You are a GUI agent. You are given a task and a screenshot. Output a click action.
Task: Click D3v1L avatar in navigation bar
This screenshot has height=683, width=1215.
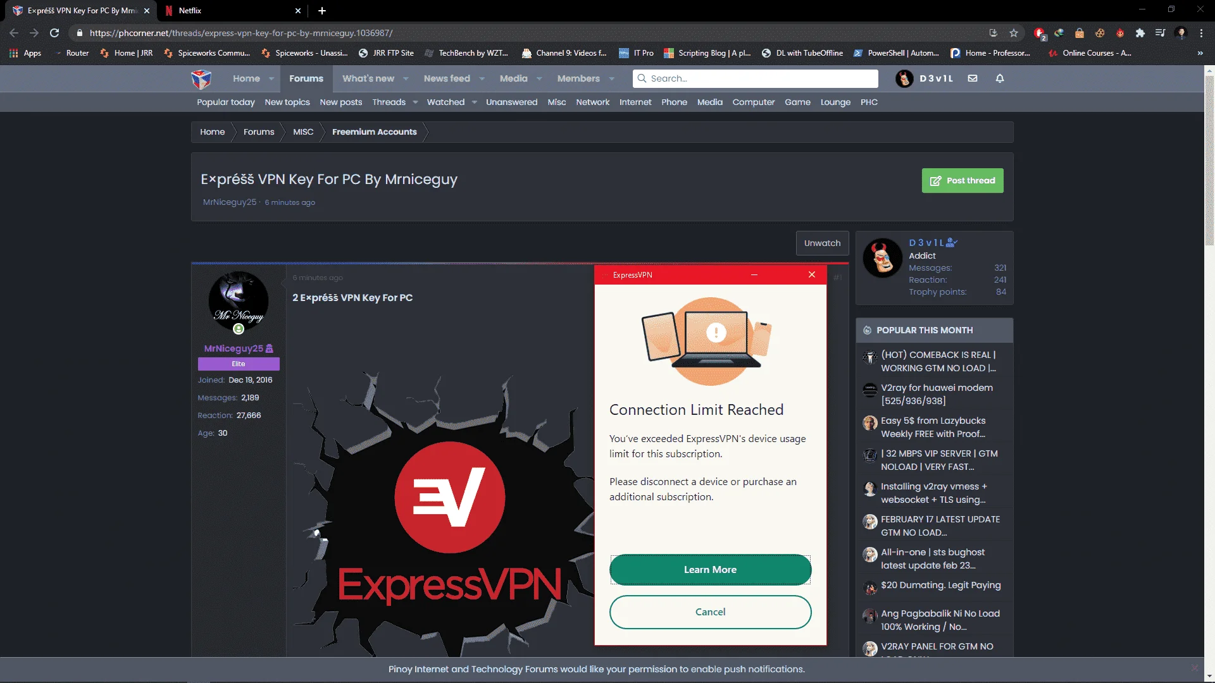point(904,78)
